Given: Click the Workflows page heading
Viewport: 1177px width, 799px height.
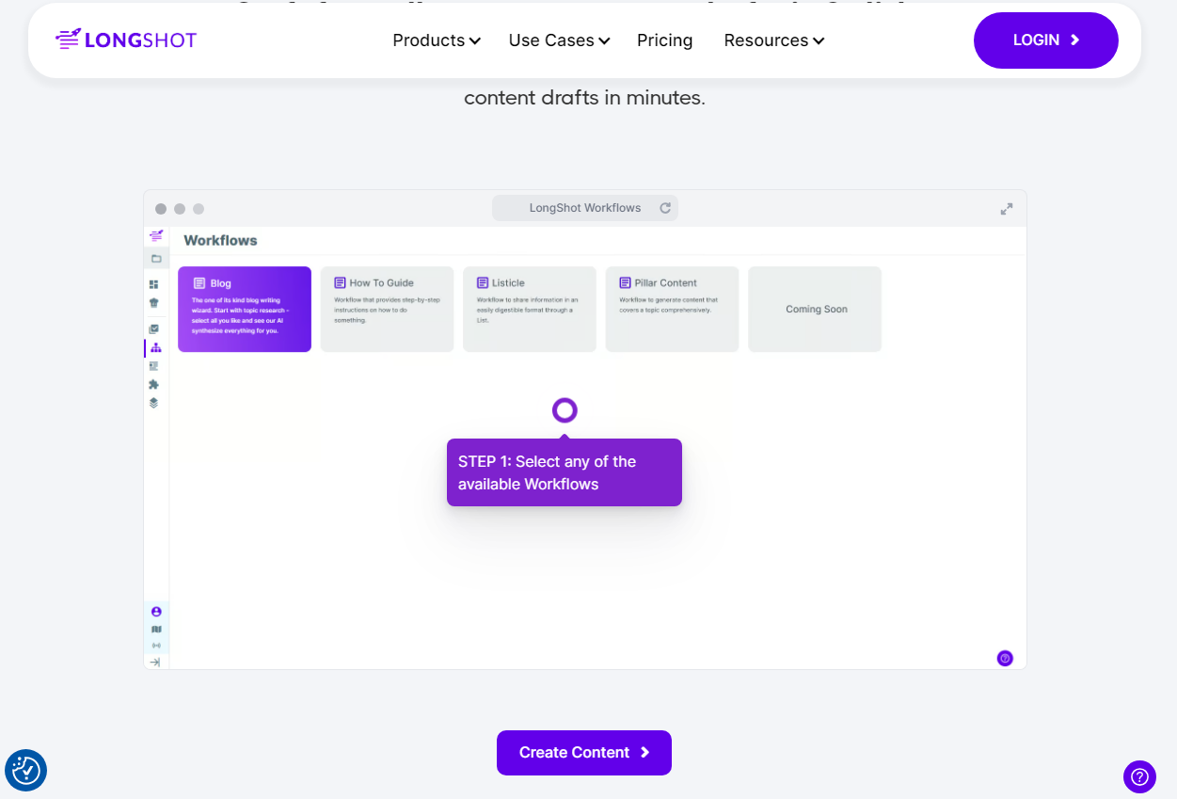Looking at the screenshot, I should tap(220, 241).
